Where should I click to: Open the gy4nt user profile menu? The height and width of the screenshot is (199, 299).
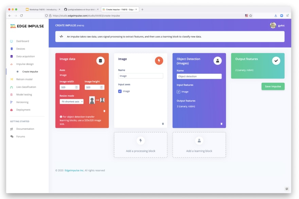tap(281, 25)
